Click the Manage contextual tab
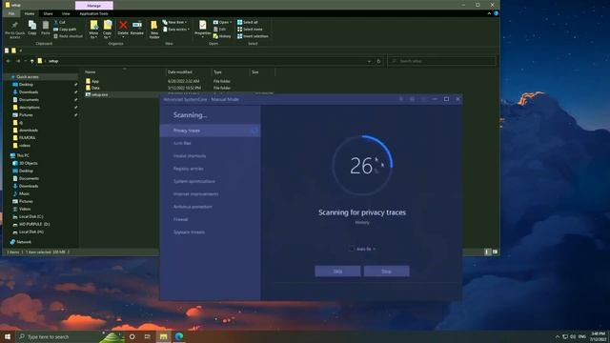 [x=94, y=6]
